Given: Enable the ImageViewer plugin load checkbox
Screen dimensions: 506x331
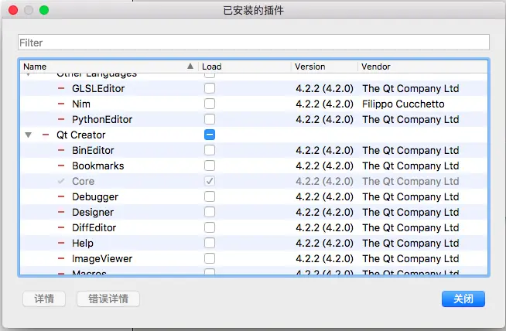Looking at the screenshot, I should 210,258.
